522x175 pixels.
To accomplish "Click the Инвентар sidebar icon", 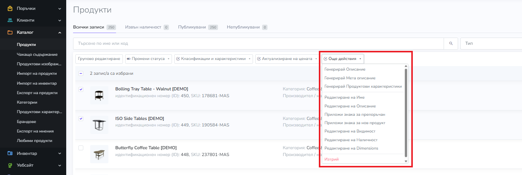I will [x=10, y=153].
